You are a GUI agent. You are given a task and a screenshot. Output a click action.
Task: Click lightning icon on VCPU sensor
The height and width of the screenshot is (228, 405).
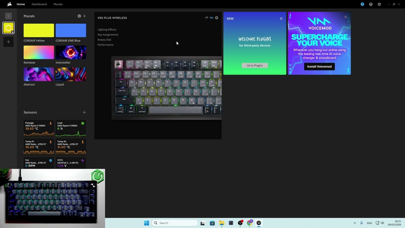pyautogui.click(x=83, y=161)
